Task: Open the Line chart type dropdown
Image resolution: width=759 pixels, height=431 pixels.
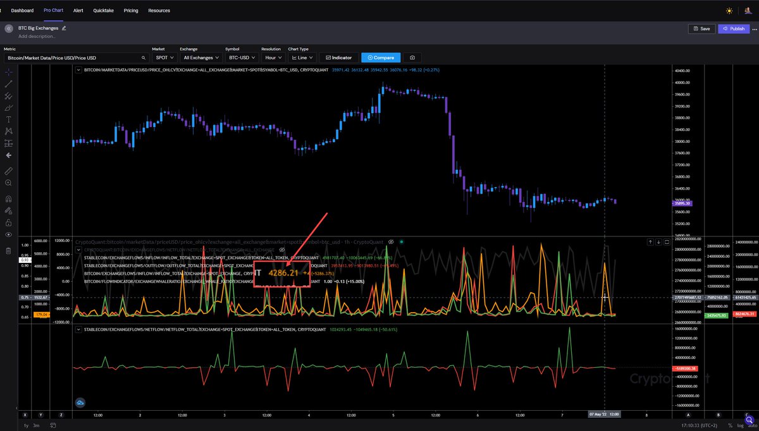Action: 302,58
